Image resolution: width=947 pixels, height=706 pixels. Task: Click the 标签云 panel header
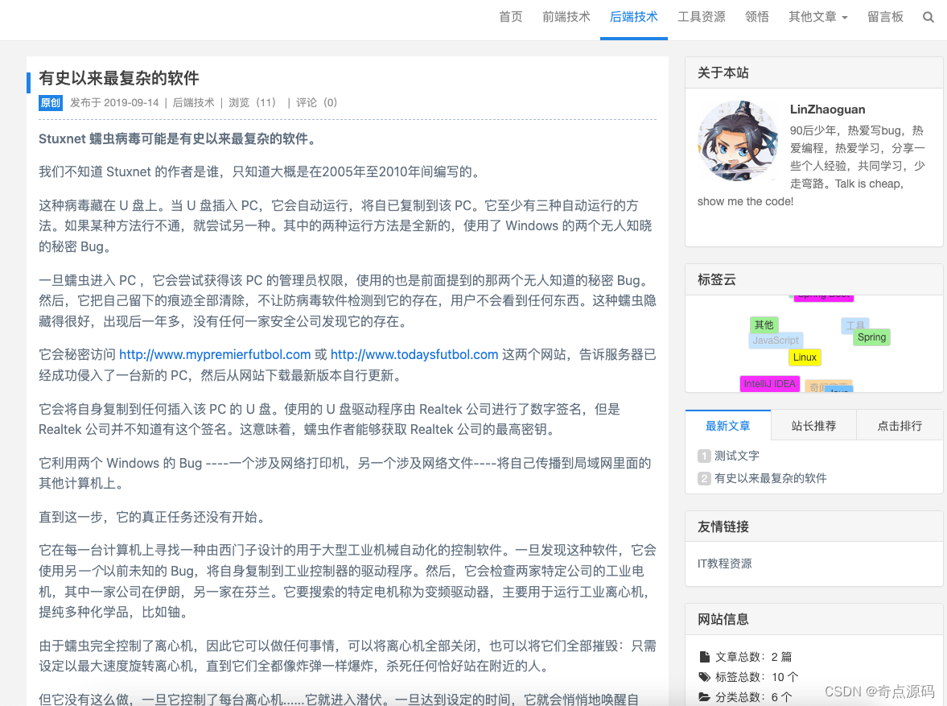point(814,279)
